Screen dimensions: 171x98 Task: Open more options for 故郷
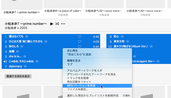coord(17,51)
